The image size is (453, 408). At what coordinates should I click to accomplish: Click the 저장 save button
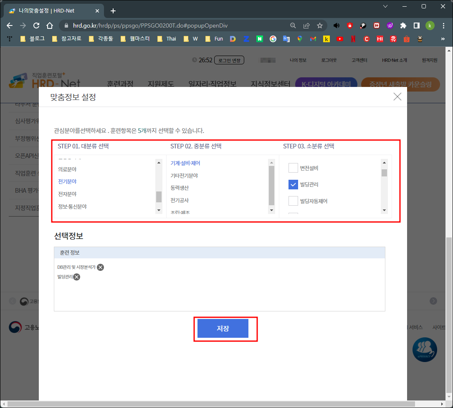[223, 328]
